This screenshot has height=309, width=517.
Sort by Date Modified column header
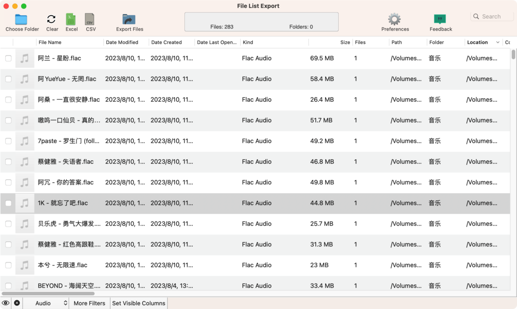pos(122,42)
